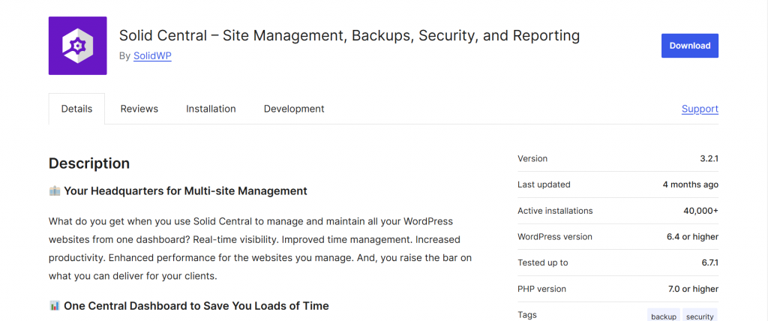Image resolution: width=768 pixels, height=321 pixels.
Task: Click the Tested up to value 6.7.1
Action: coord(709,262)
